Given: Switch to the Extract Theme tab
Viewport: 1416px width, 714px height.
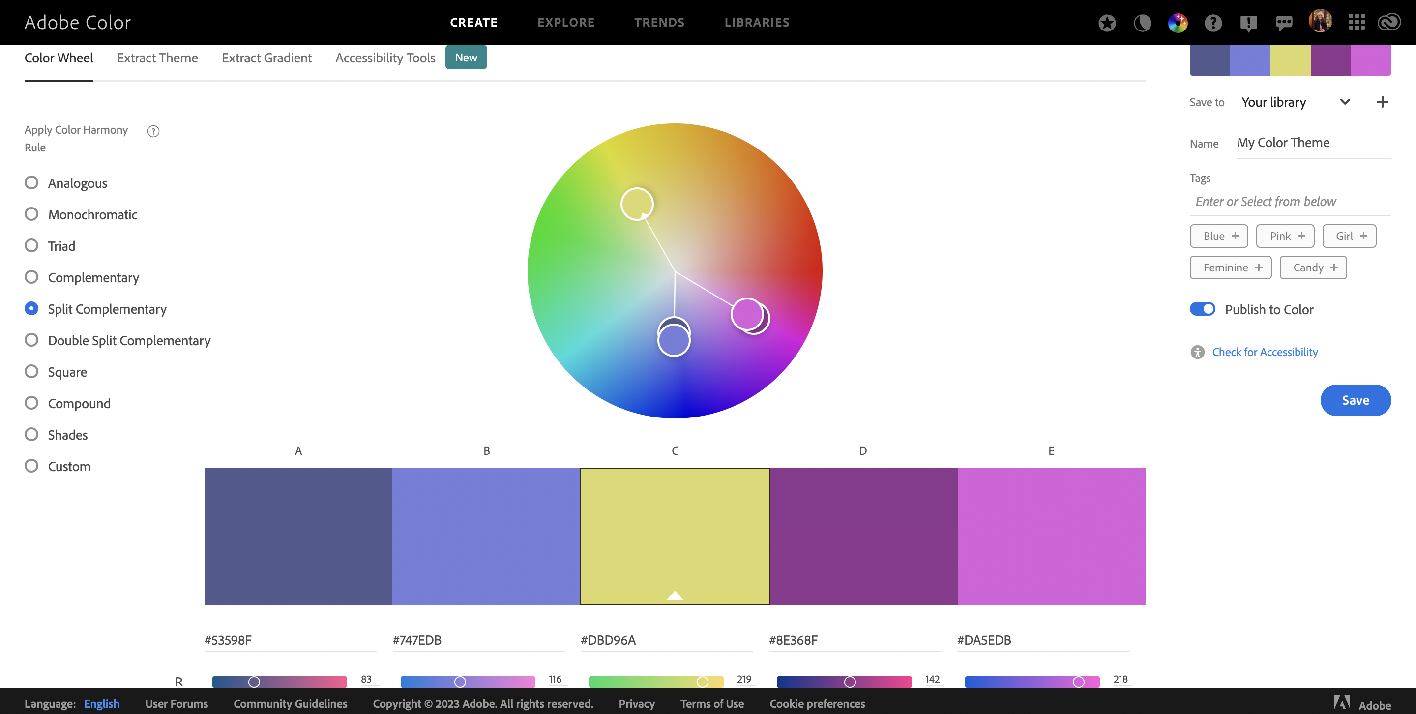Looking at the screenshot, I should tap(157, 58).
